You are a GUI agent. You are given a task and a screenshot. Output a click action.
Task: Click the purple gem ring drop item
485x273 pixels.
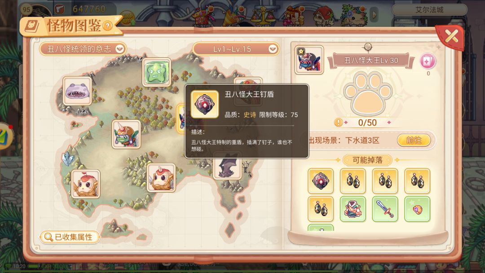pyautogui.click(x=417, y=209)
